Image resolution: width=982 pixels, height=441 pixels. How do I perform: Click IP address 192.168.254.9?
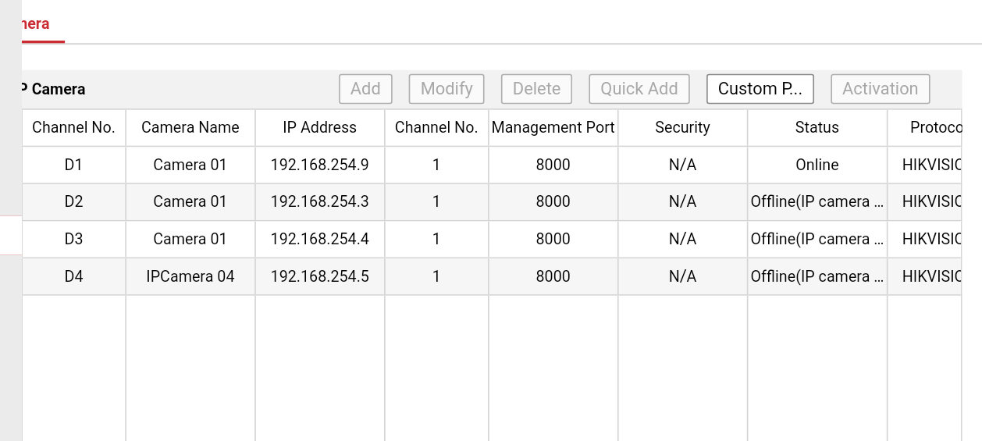(319, 165)
